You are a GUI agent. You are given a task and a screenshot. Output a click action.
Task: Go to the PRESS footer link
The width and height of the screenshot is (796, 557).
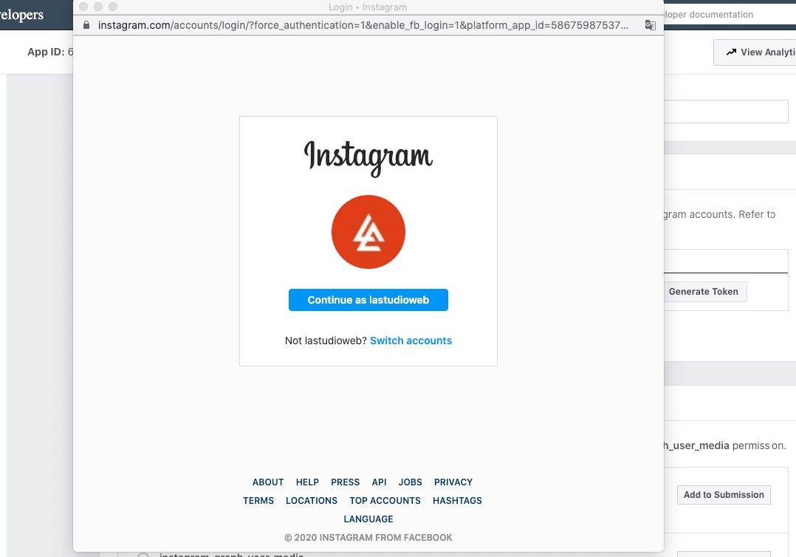pyautogui.click(x=346, y=482)
